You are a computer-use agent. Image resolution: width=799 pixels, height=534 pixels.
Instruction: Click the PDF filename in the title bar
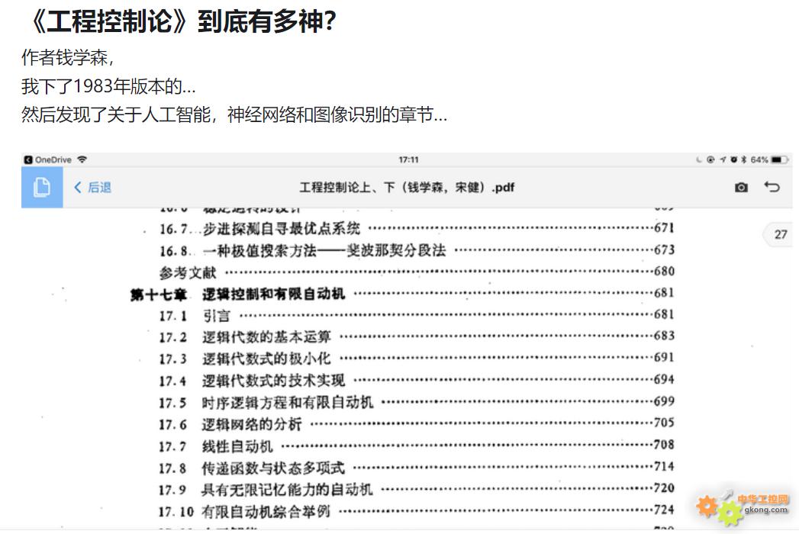click(x=407, y=186)
